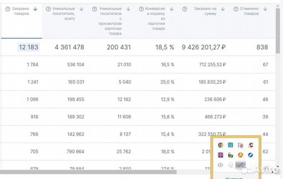This screenshot has height=179, width=283.
Task: Select the "Заказано товаров" column header
Action: coord(21,11)
